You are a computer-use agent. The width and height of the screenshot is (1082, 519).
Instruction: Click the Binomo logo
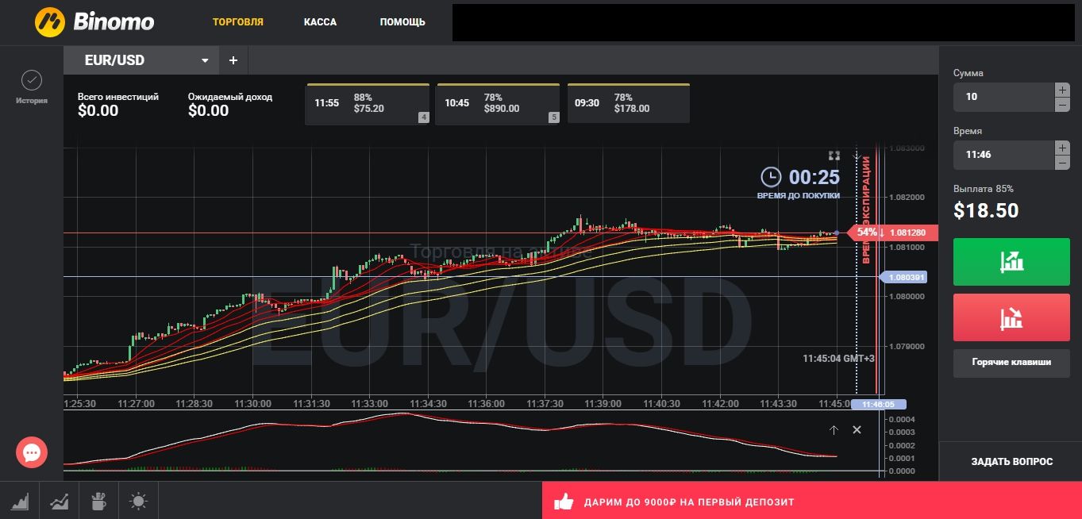(94, 21)
